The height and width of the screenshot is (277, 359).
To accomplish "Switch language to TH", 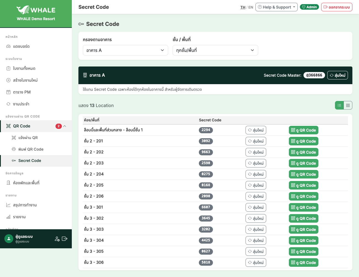I will click(243, 7).
